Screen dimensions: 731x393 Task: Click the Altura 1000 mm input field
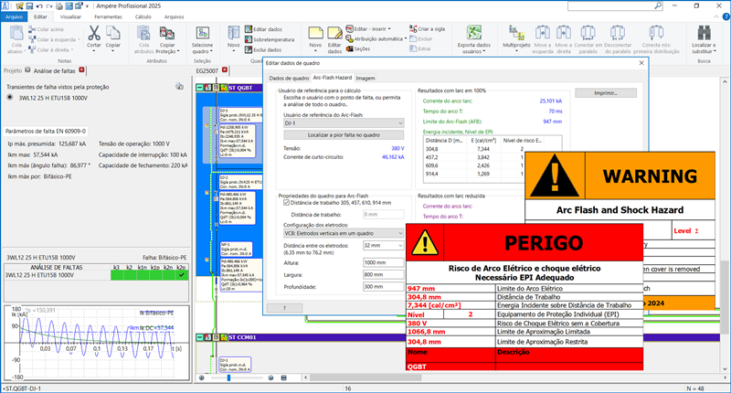pos(383,262)
